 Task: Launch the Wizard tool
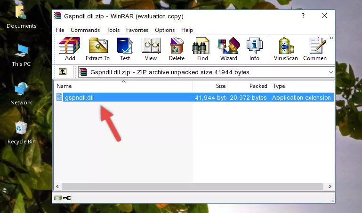(229, 49)
